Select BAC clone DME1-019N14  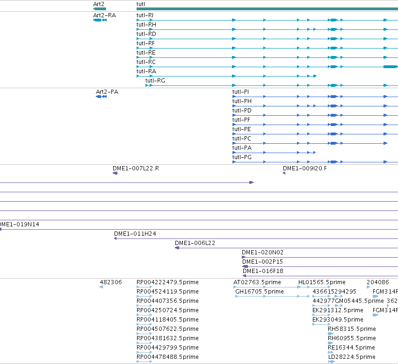[x=19, y=224]
